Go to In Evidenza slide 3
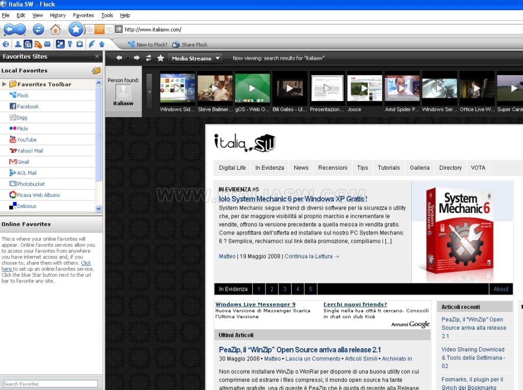Viewport: 523px width, 390px height. click(284, 289)
